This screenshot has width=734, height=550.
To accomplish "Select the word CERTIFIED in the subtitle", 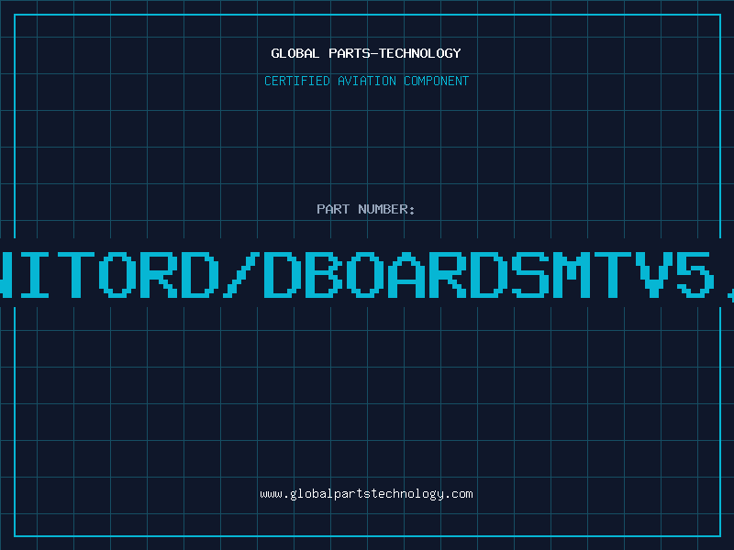I will click(x=297, y=81).
